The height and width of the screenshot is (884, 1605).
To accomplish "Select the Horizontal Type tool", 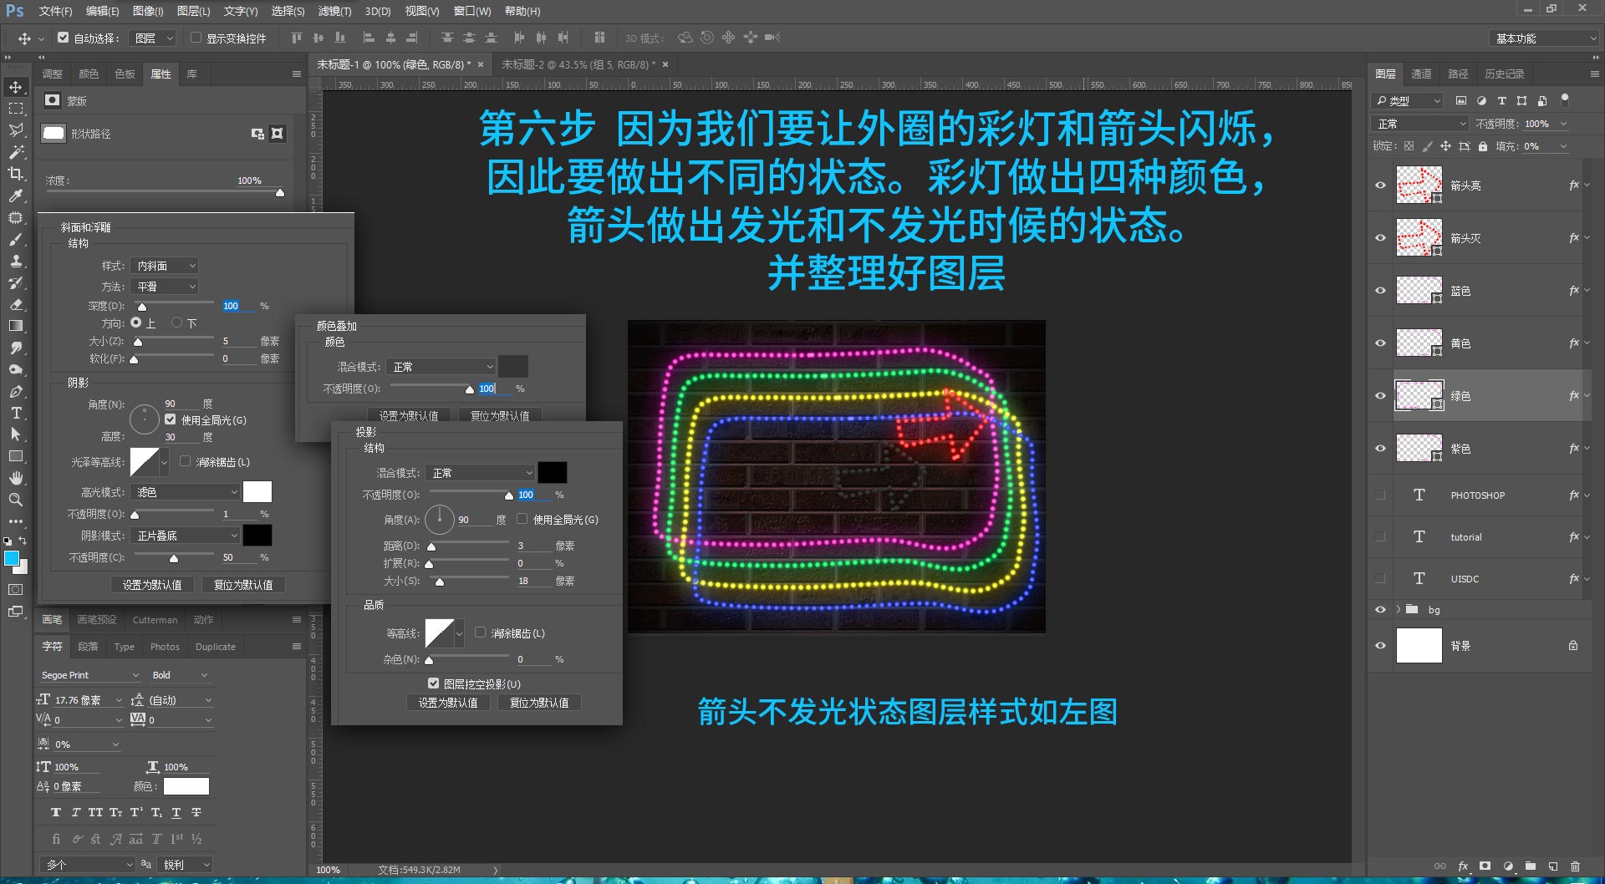I will [x=16, y=413].
